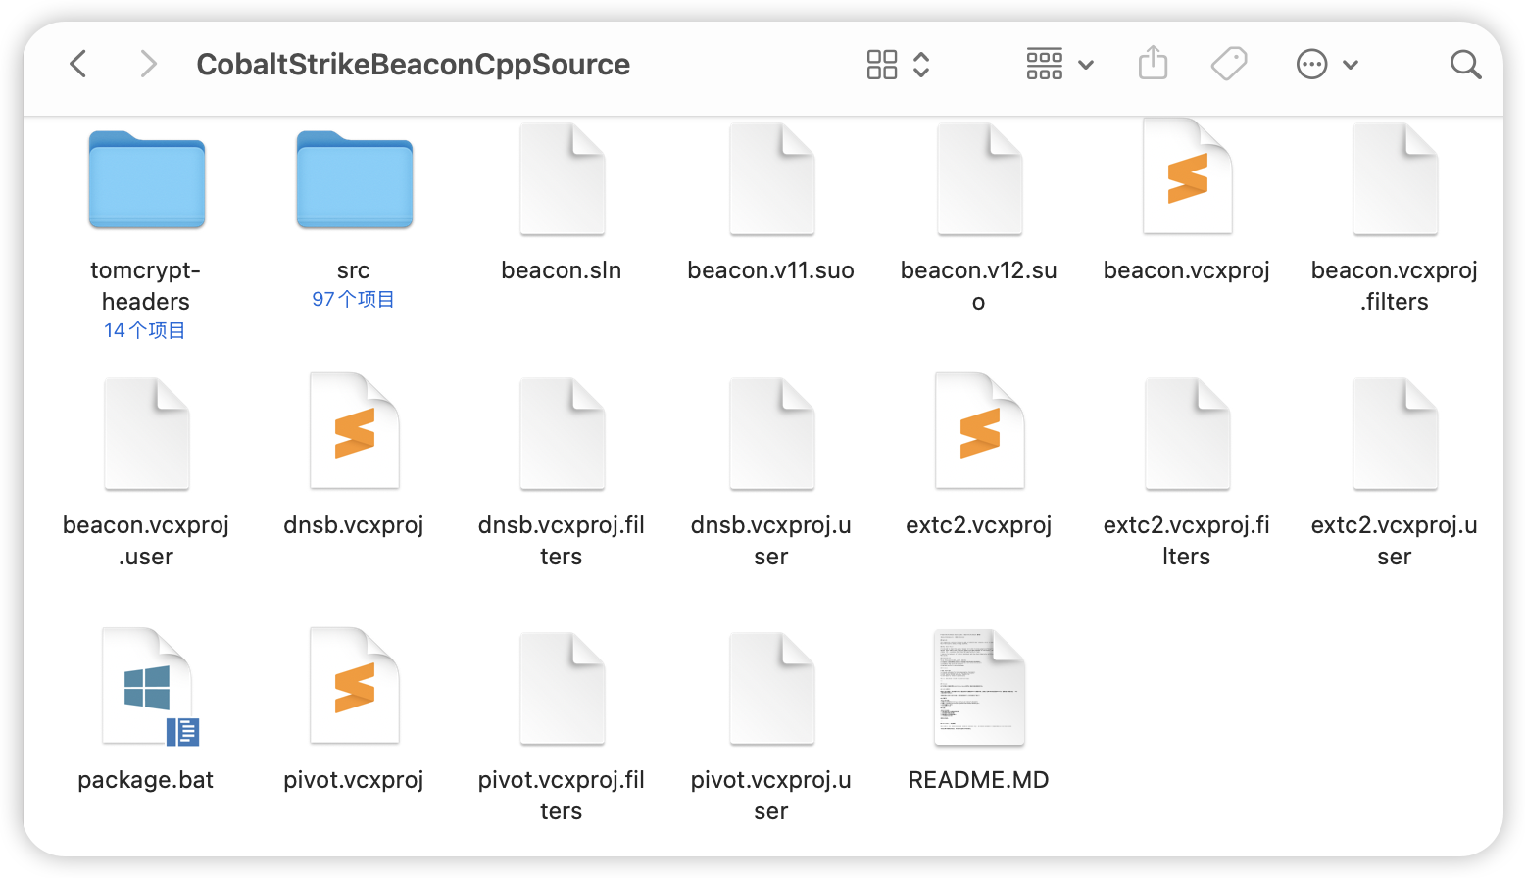Image resolution: width=1525 pixels, height=878 pixels.
Task: Toggle the view mode up-down stepper arrows
Action: pos(921,65)
